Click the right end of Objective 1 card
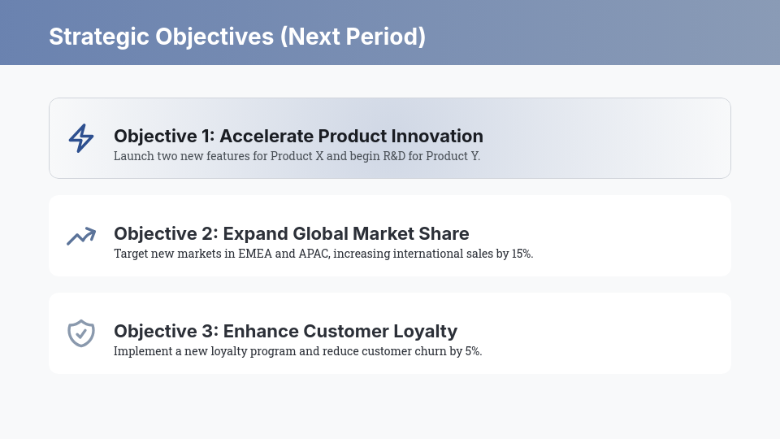This screenshot has height=439, width=780. (x=706, y=138)
